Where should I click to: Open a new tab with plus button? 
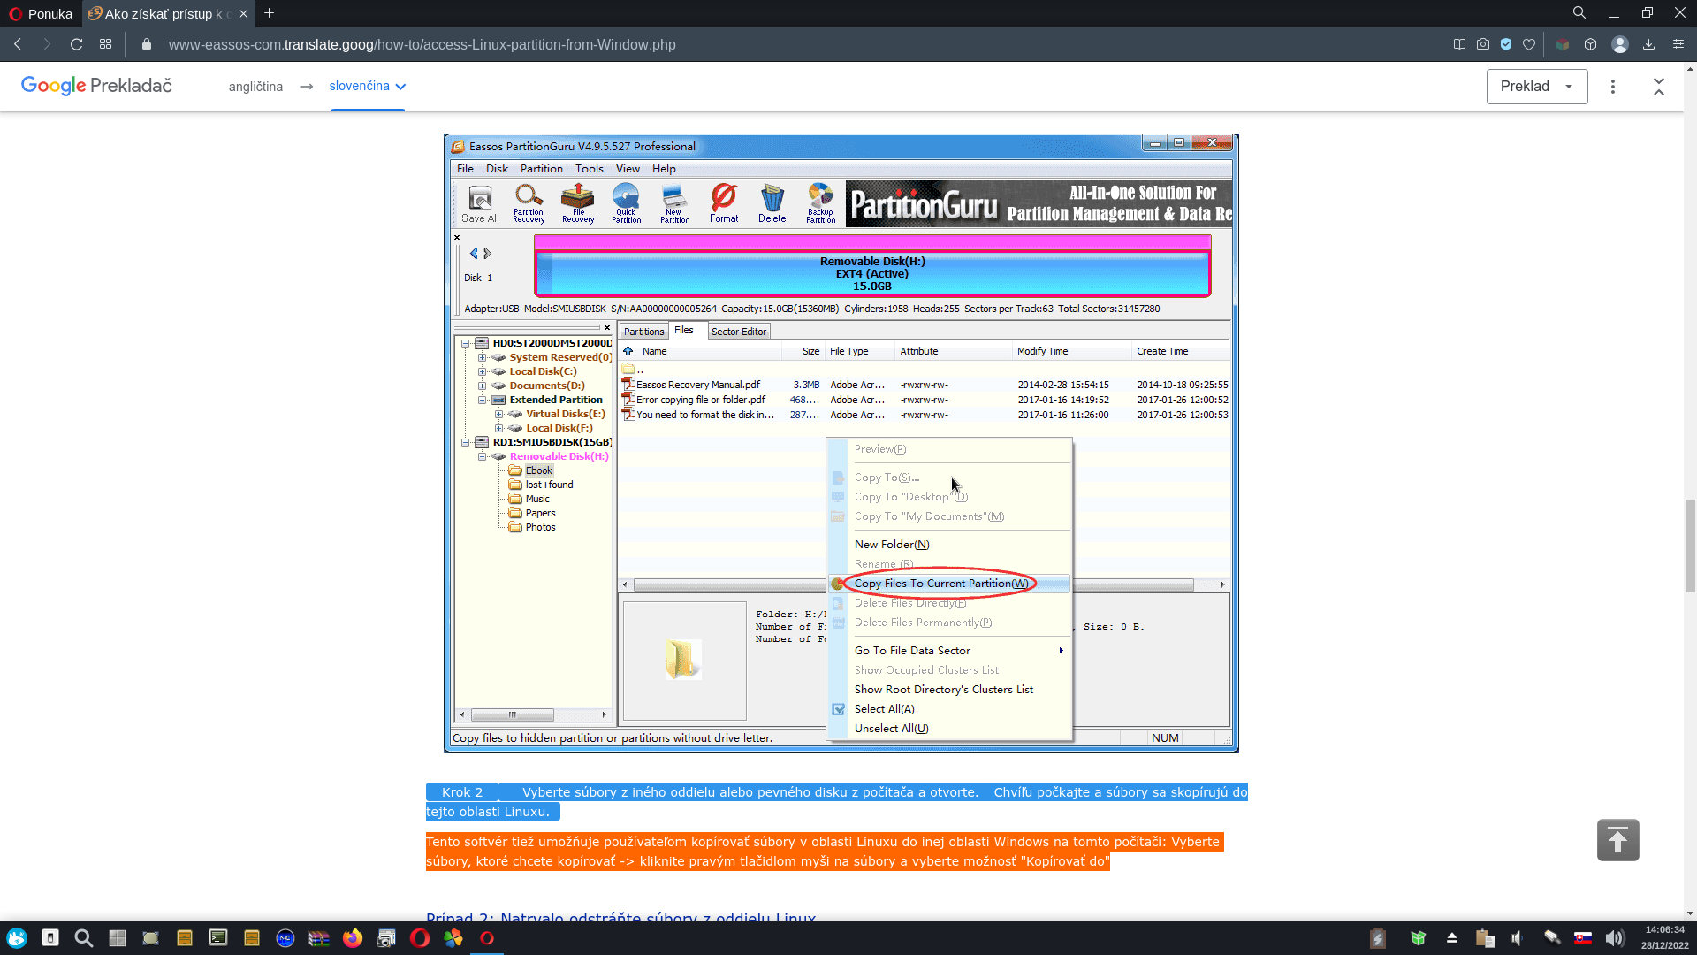[x=270, y=13]
